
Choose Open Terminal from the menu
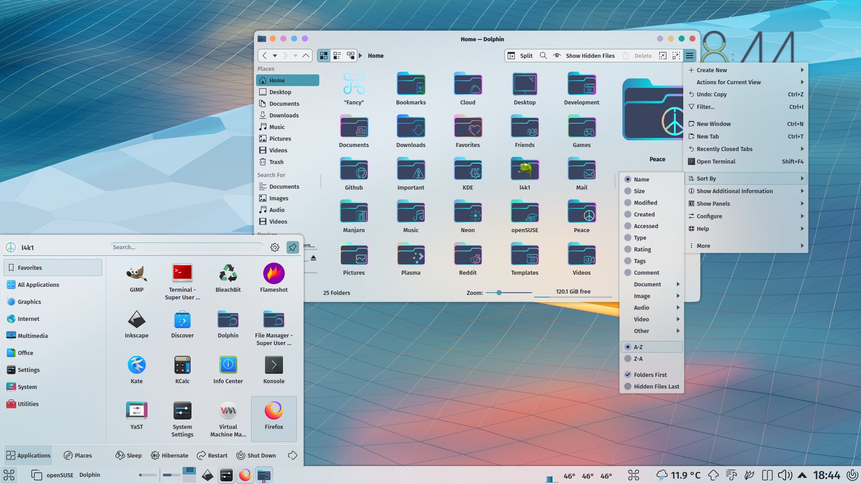(746, 161)
